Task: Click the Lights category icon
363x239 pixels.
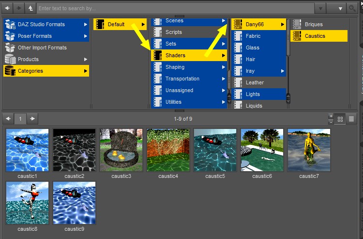Action: 238,94
